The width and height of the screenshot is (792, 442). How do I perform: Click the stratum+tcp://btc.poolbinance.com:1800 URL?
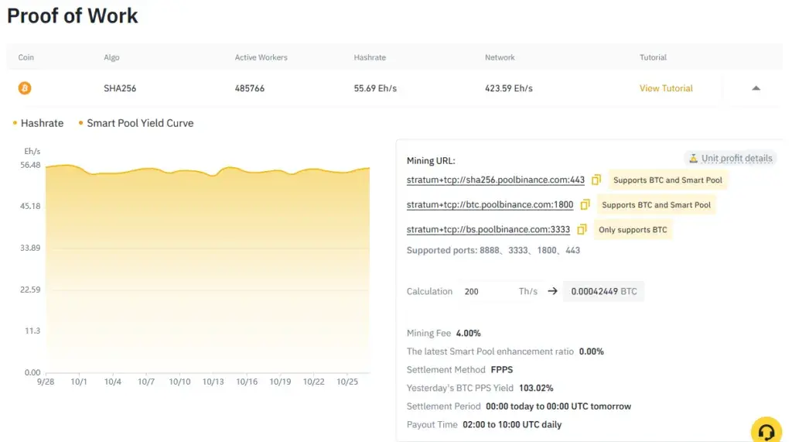point(490,204)
